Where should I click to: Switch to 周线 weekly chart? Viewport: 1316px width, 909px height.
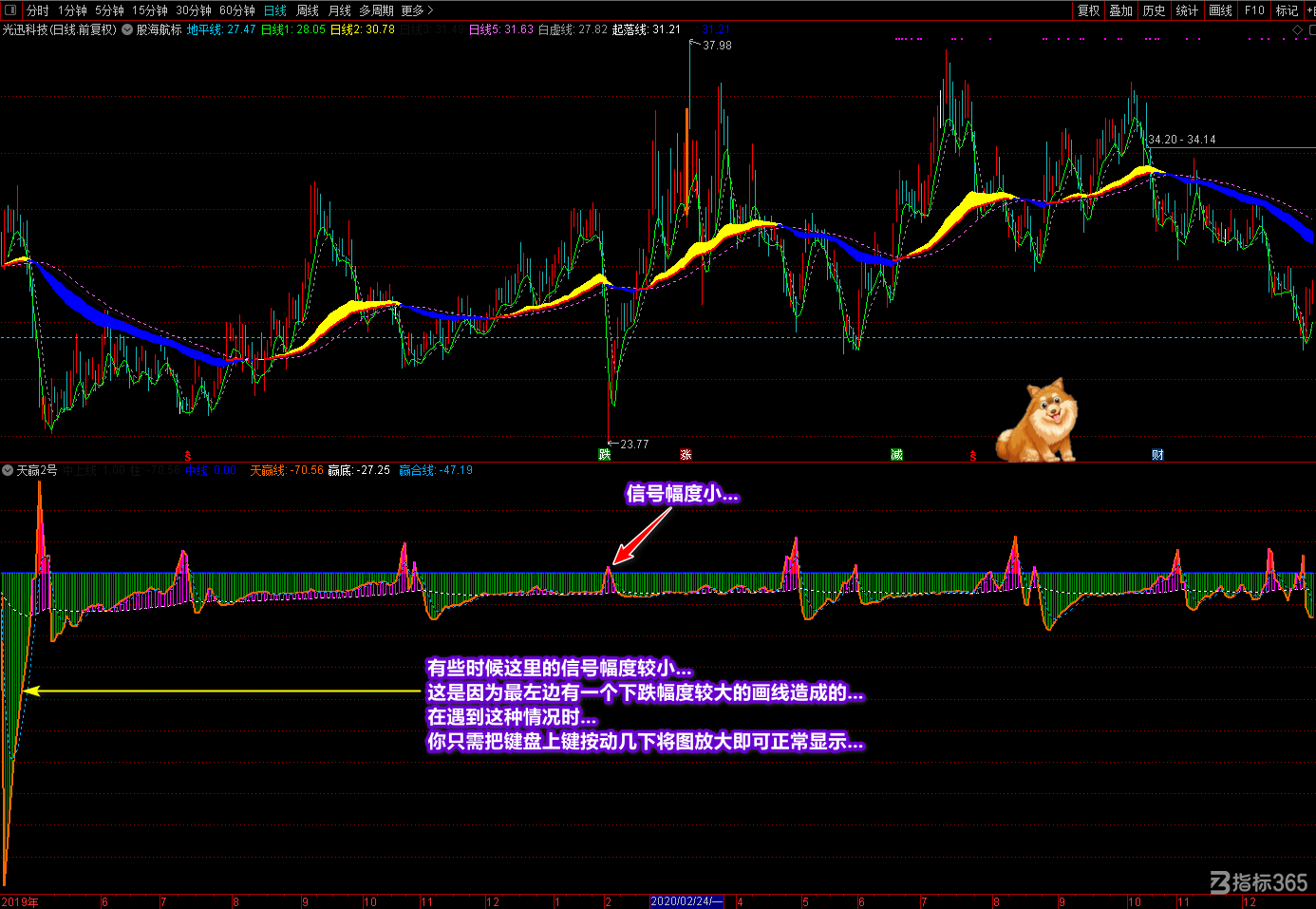pyautogui.click(x=308, y=10)
